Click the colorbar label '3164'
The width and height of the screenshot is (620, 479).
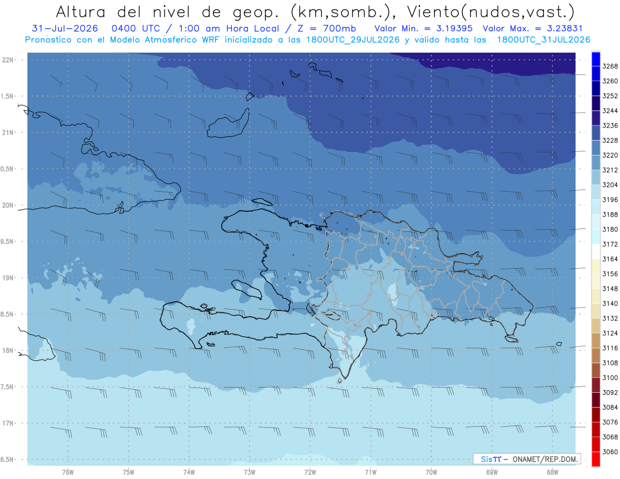pyautogui.click(x=610, y=259)
